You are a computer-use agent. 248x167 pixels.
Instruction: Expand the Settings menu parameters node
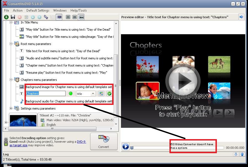11,108
